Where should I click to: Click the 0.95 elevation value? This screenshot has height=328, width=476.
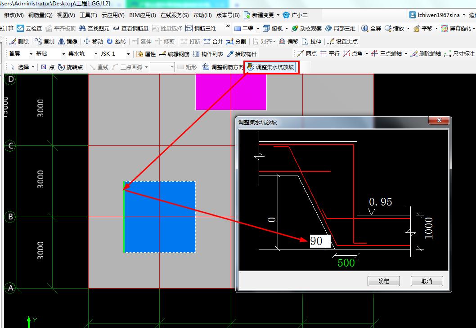pos(380,202)
